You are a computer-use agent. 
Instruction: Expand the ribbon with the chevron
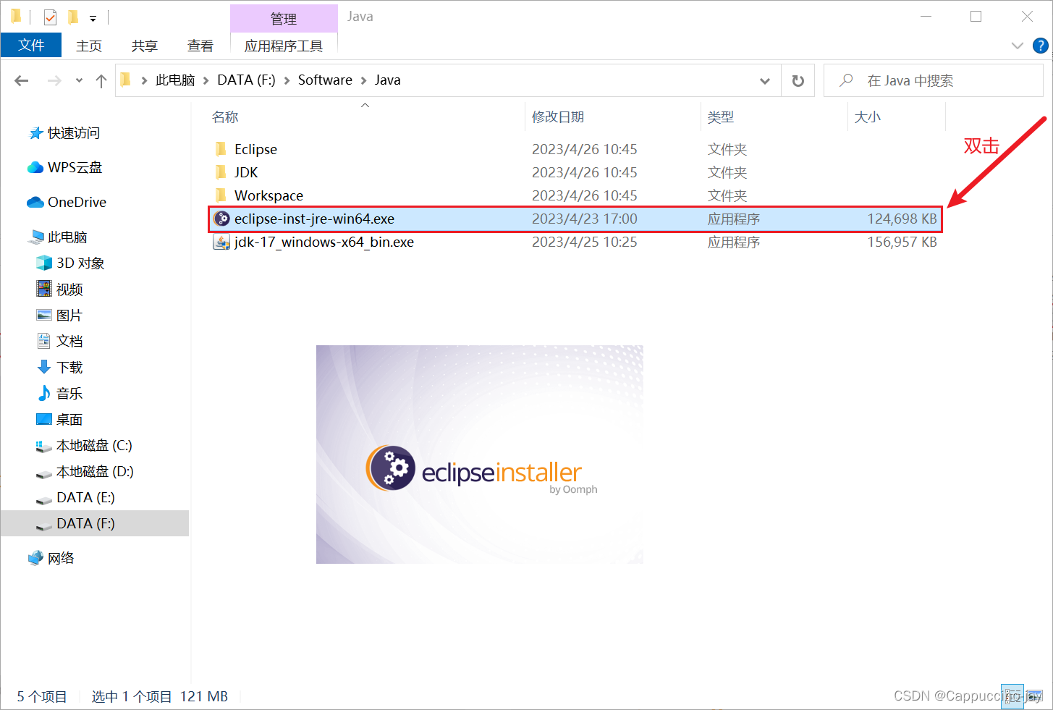1018,46
